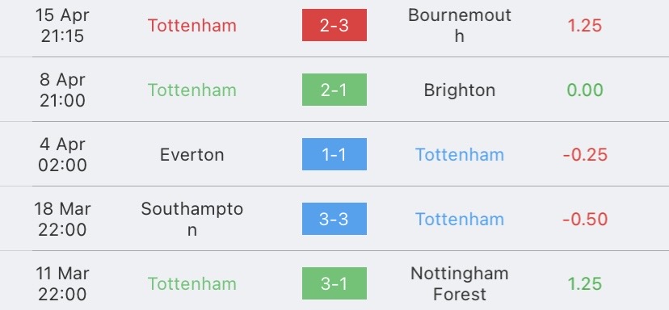669x310 pixels.
Task: Click the red 1.25 handicap value
Action: click(584, 26)
